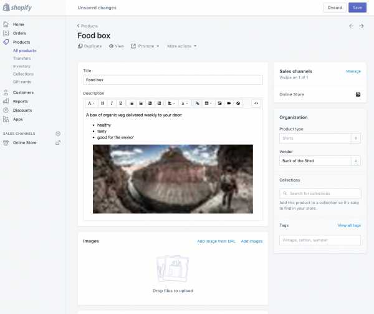The width and height of the screenshot is (374, 314).
Task: Open Discounts in the sidebar
Action: coord(22,110)
